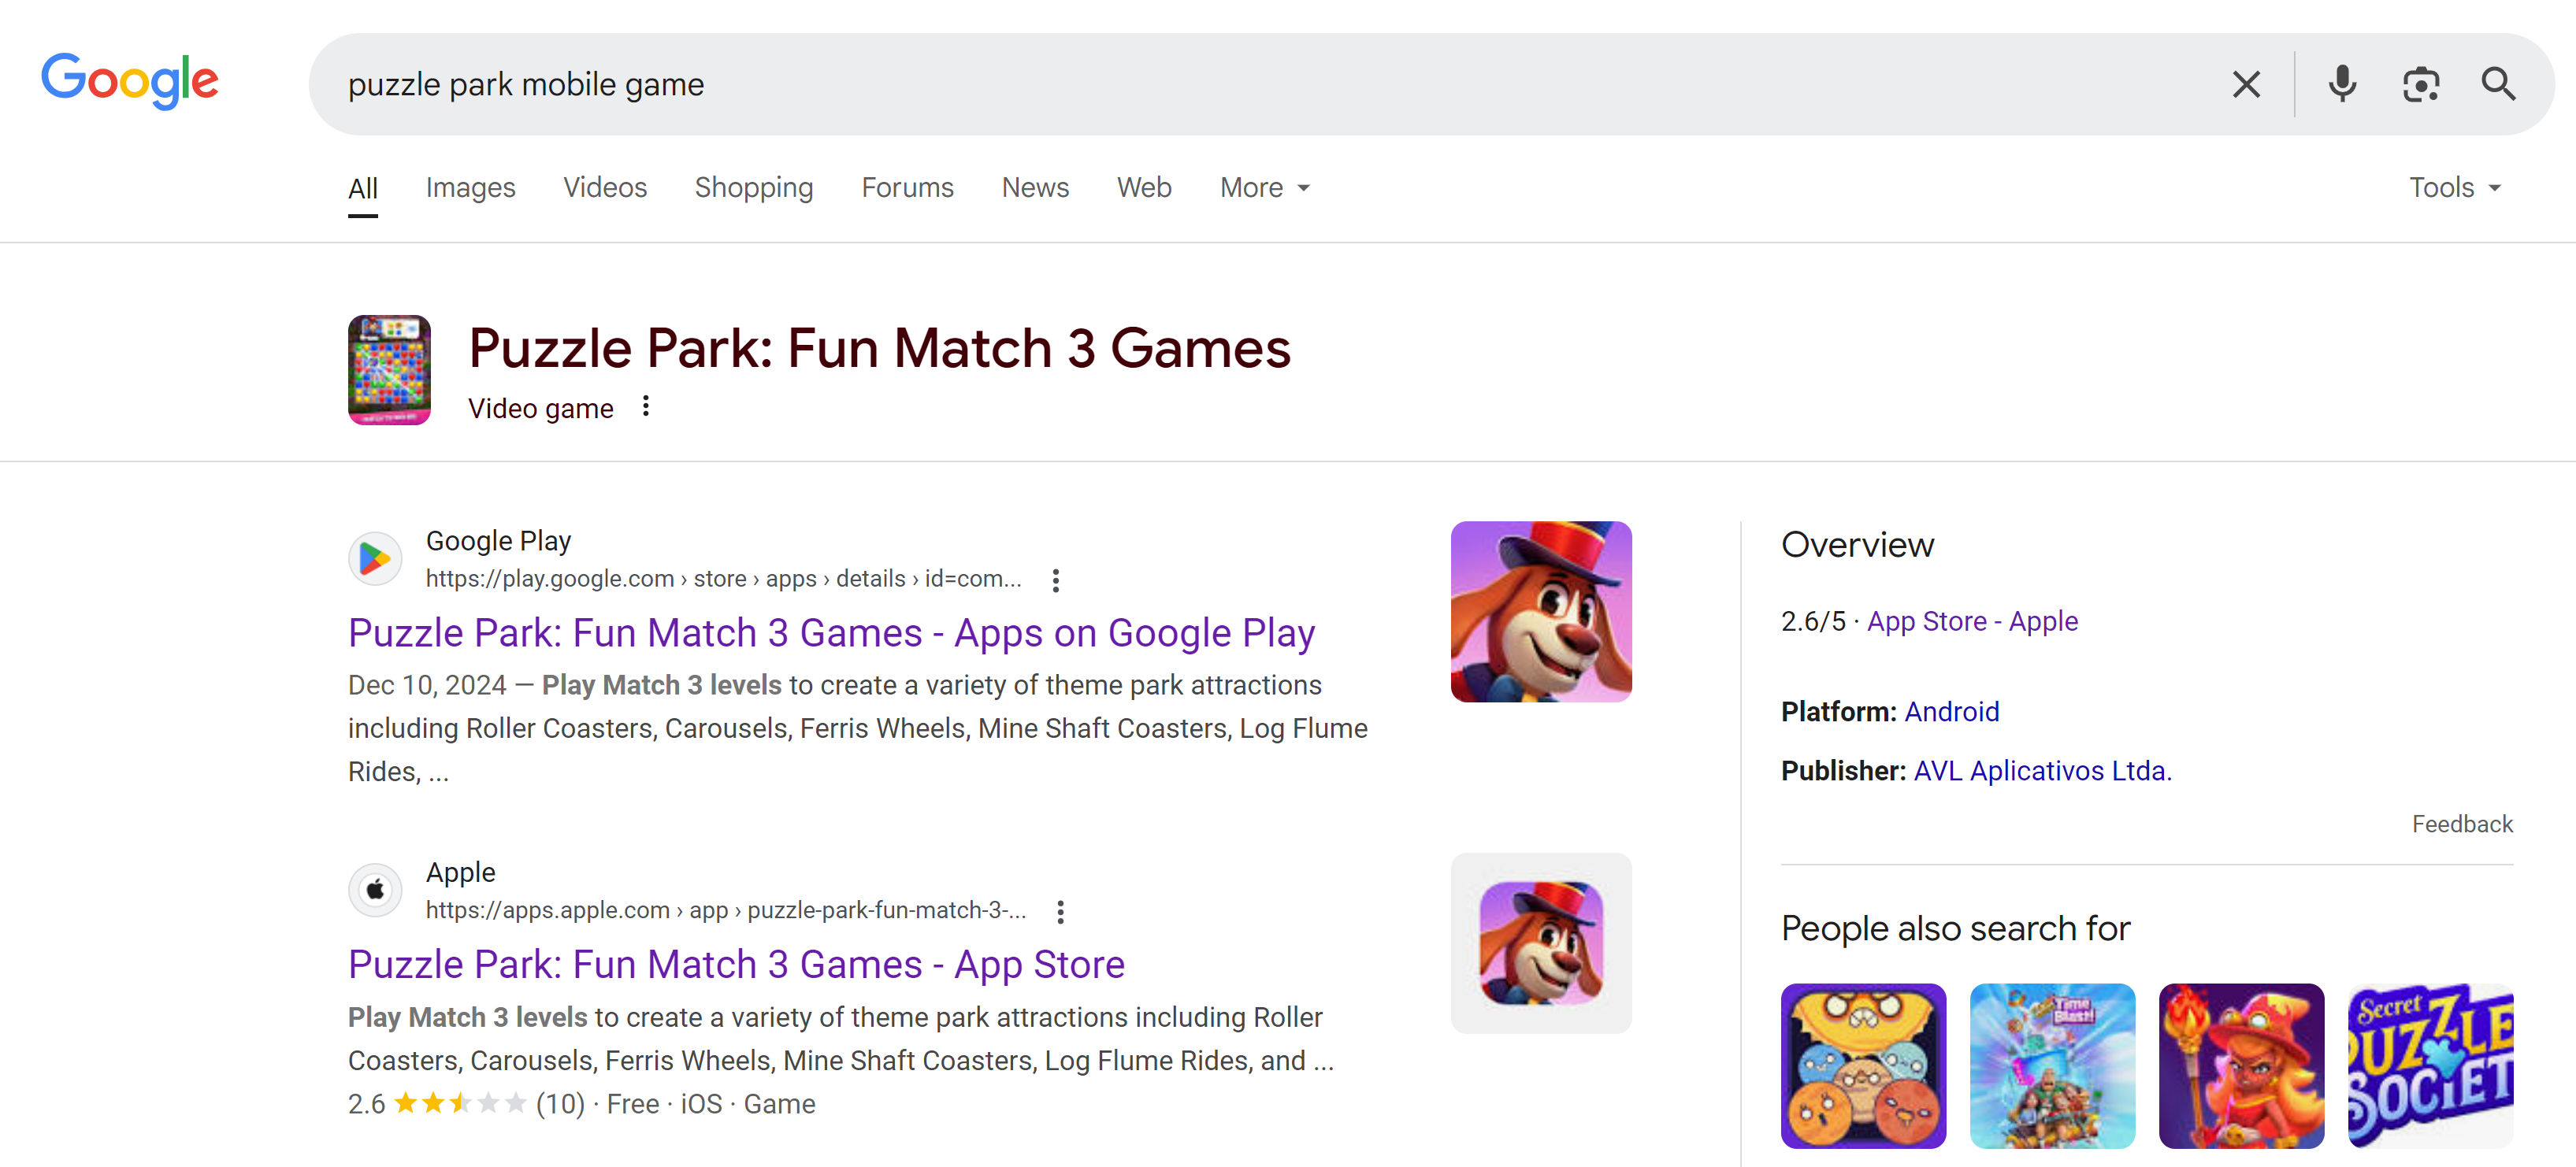Open the Tools dropdown
Viewport: 2576px width, 1167px height.
point(2455,188)
